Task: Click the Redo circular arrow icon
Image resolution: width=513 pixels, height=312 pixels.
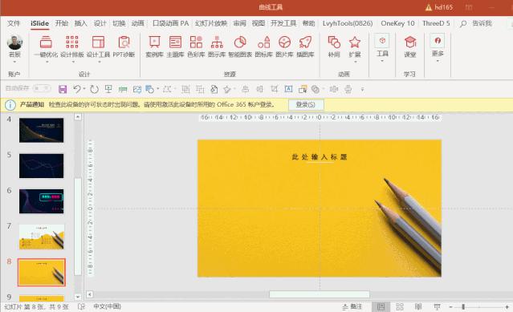Action: click(94, 89)
